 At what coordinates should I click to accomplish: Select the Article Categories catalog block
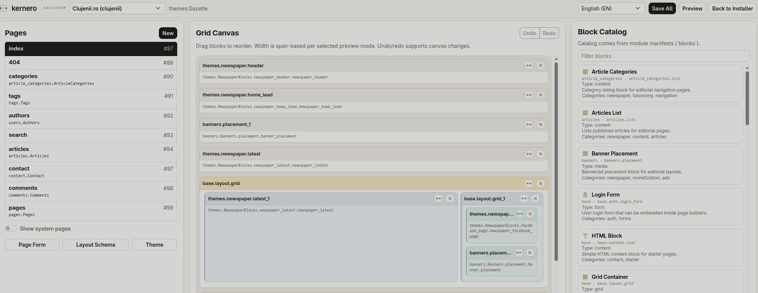tap(660, 84)
